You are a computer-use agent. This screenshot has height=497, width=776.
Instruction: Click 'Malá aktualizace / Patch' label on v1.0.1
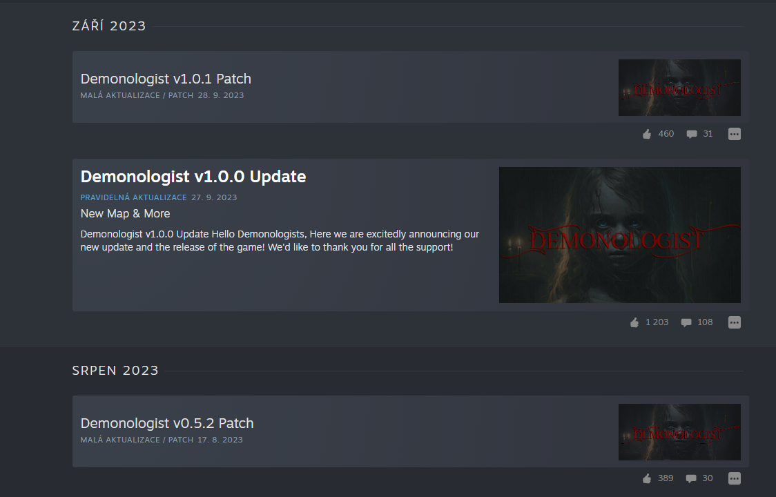tap(137, 95)
